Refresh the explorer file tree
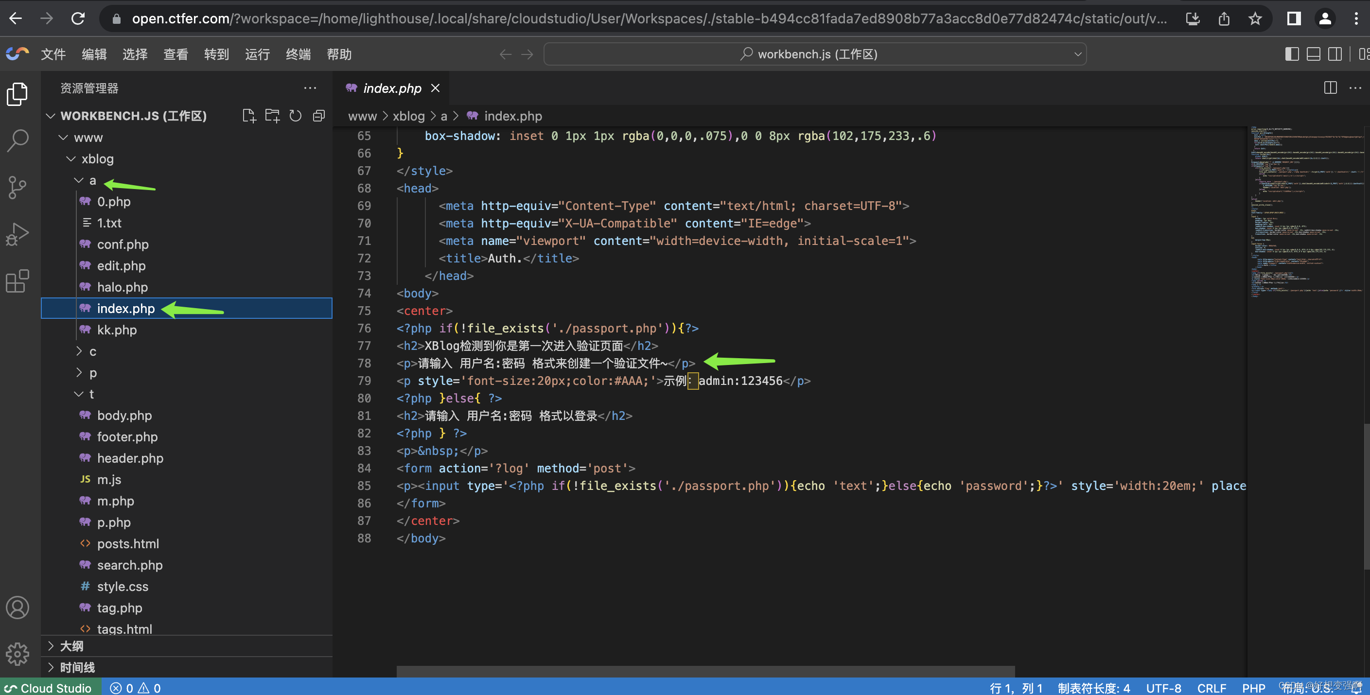 (295, 116)
